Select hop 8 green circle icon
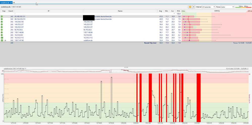 (x=2, y=32)
